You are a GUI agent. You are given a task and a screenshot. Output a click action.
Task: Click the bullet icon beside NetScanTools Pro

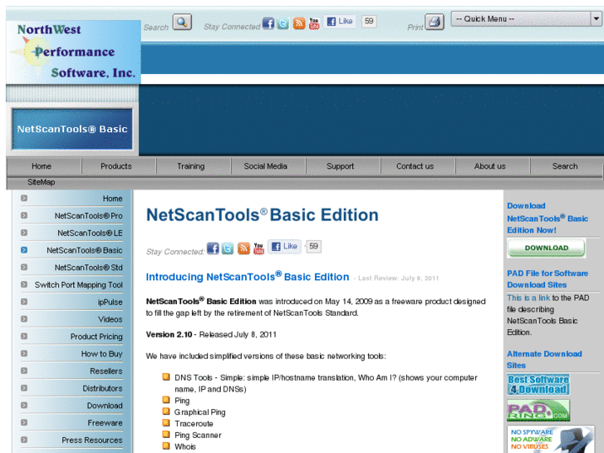click(24, 215)
